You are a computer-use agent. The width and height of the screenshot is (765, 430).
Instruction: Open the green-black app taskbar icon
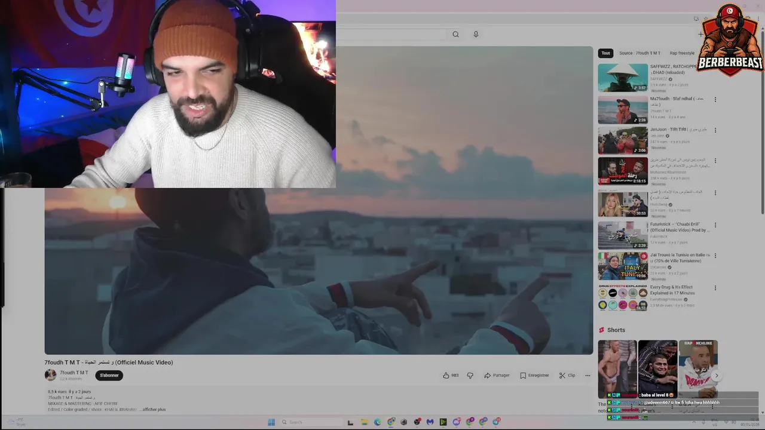[x=443, y=422]
